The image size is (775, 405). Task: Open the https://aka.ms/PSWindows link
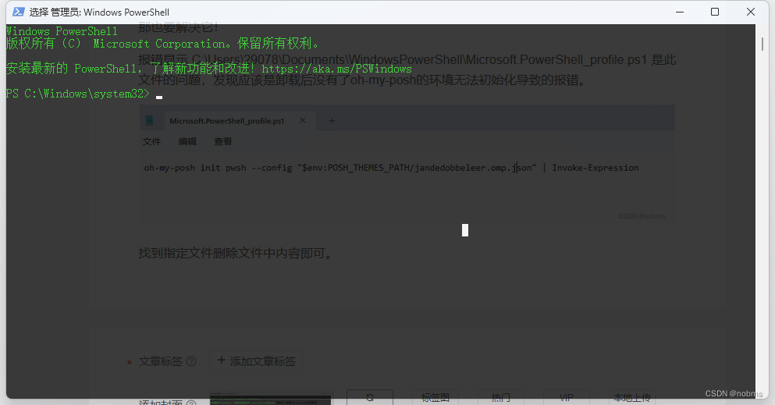[336, 69]
